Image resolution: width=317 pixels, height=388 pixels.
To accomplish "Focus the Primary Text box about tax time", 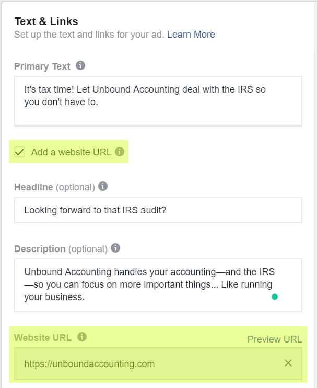I will (158, 101).
